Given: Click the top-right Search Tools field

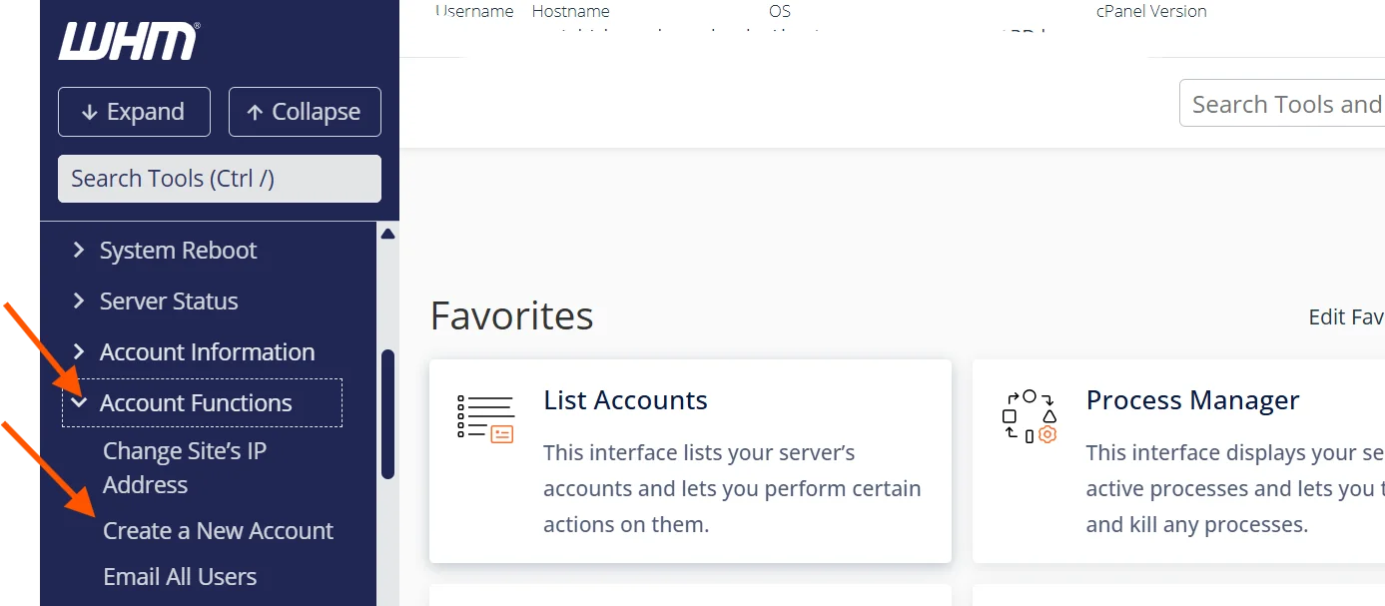Looking at the screenshot, I should click(x=1288, y=103).
